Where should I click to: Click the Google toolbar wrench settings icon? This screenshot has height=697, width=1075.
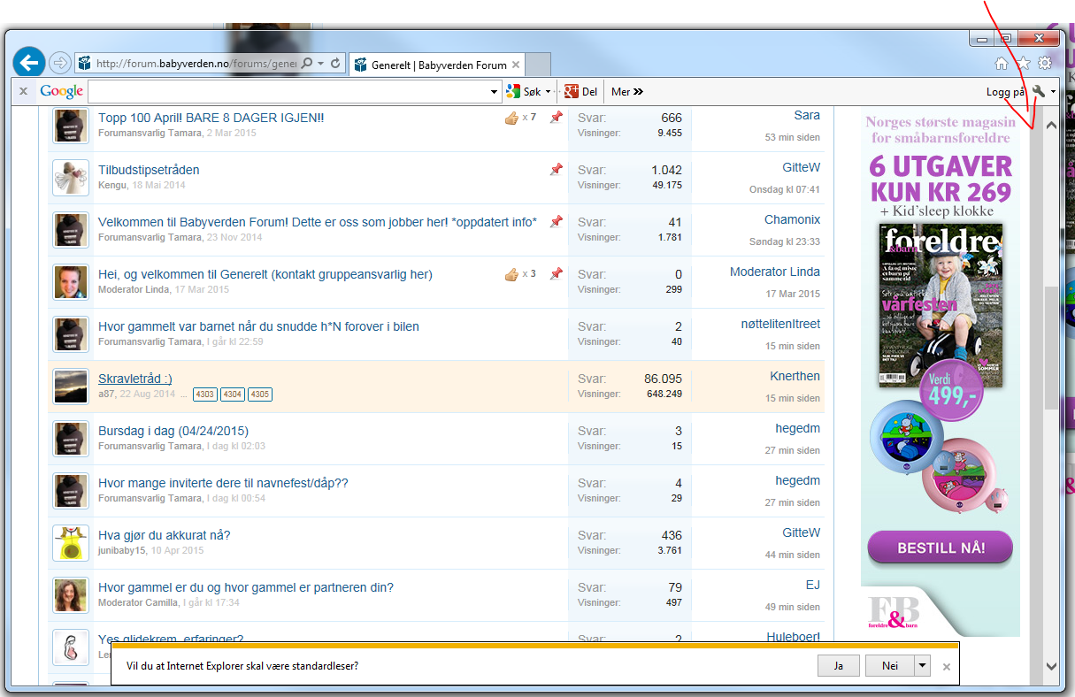tap(1039, 91)
